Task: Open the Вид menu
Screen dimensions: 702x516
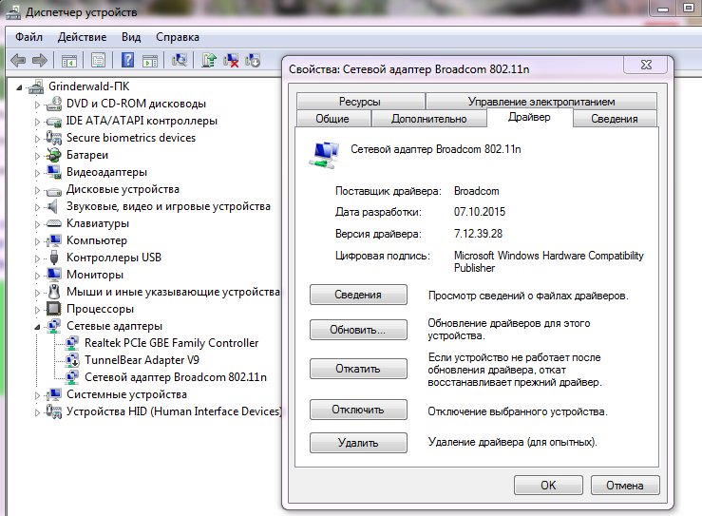Action: (x=131, y=37)
